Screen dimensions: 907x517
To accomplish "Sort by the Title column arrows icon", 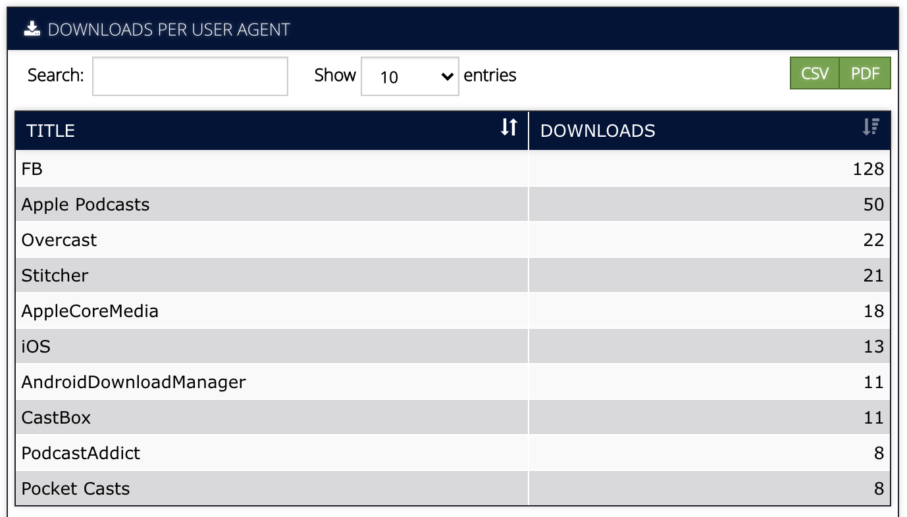I will (509, 127).
